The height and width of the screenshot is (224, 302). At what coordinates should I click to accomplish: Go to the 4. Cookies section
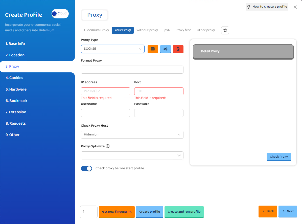pyautogui.click(x=14, y=78)
